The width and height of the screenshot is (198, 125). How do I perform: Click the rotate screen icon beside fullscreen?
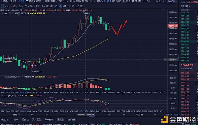(x=164, y=1)
